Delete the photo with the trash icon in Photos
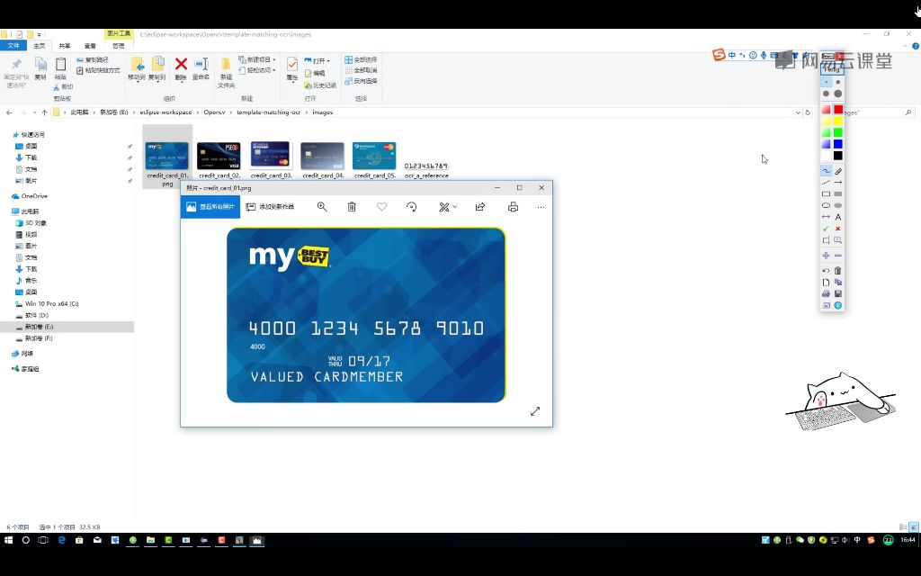 coord(352,206)
